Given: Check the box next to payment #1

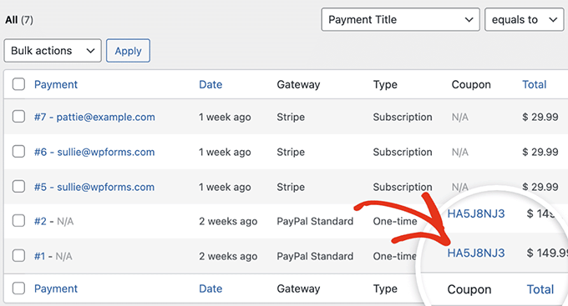Looking at the screenshot, I should (x=18, y=256).
